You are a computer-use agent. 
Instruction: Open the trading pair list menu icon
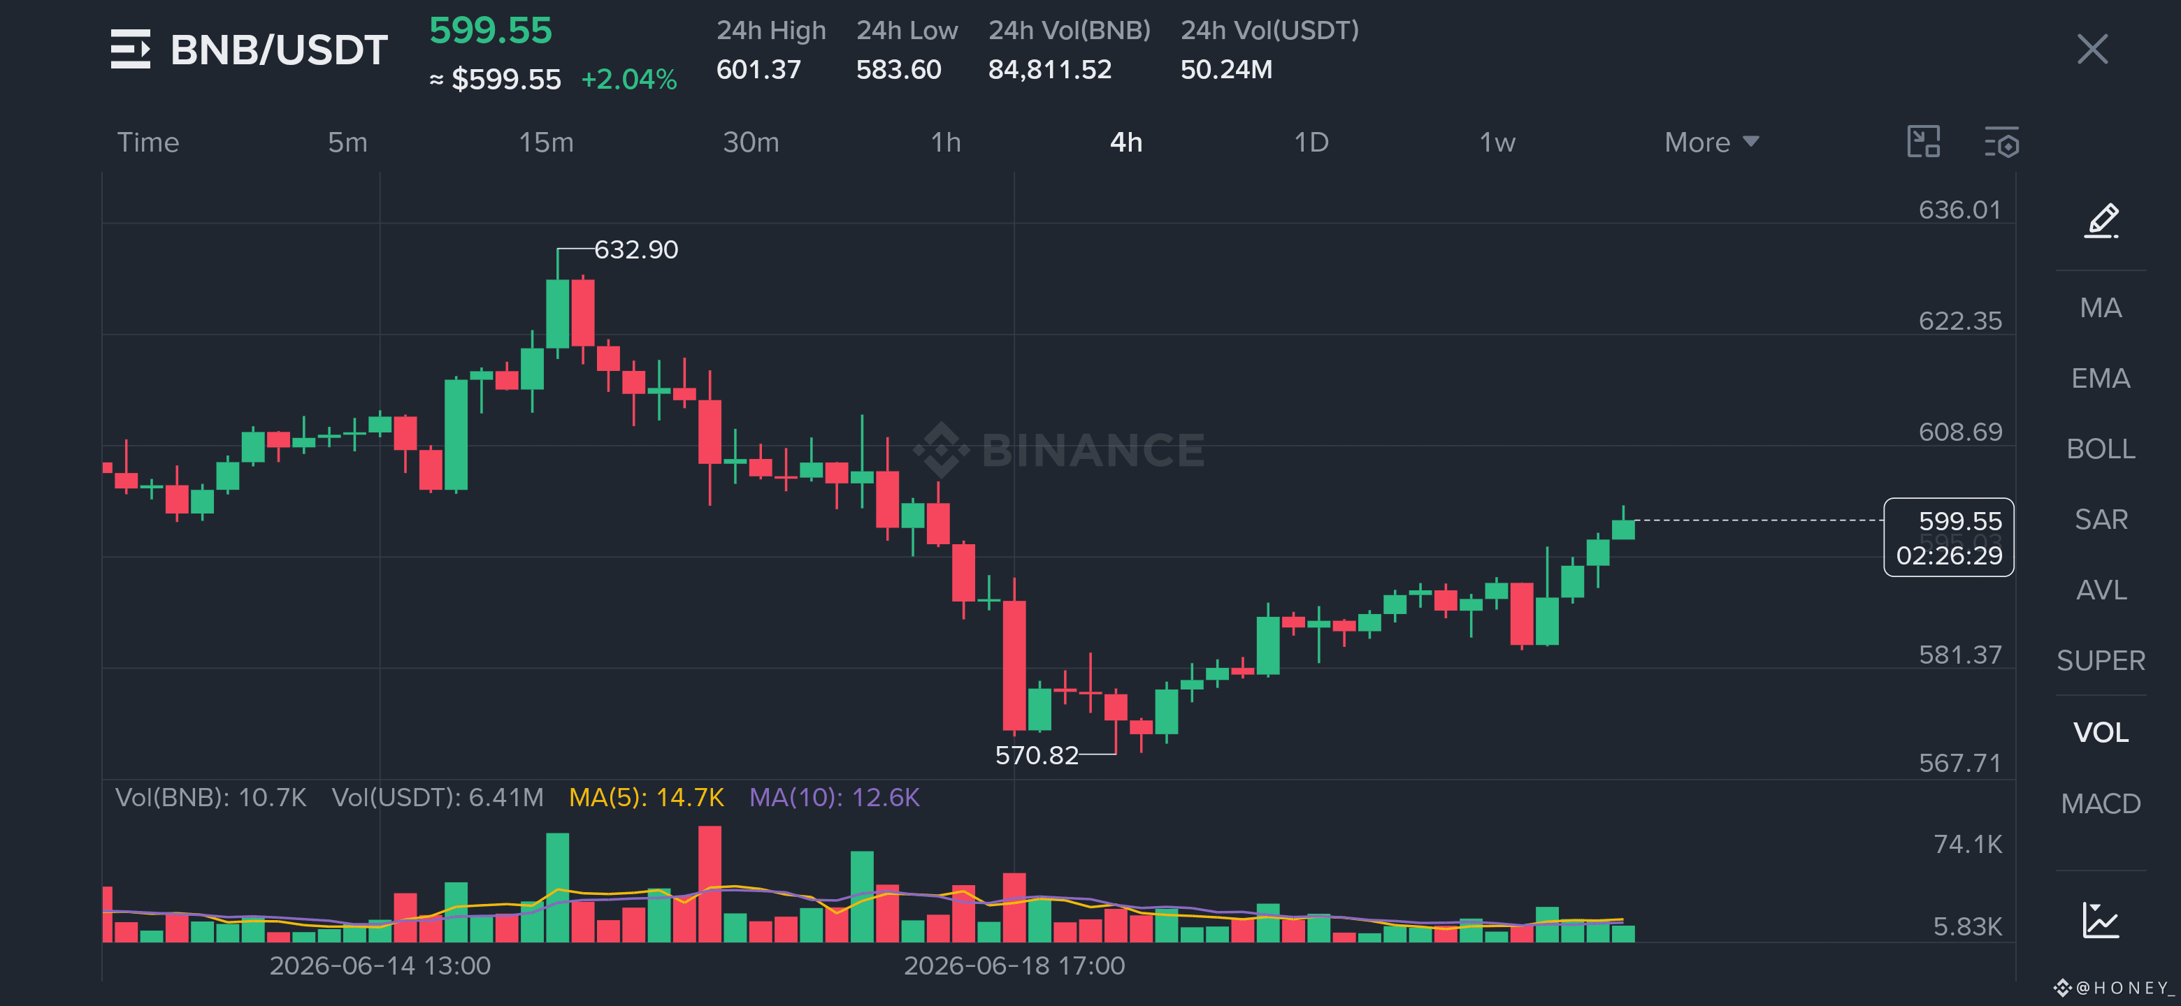pos(131,49)
